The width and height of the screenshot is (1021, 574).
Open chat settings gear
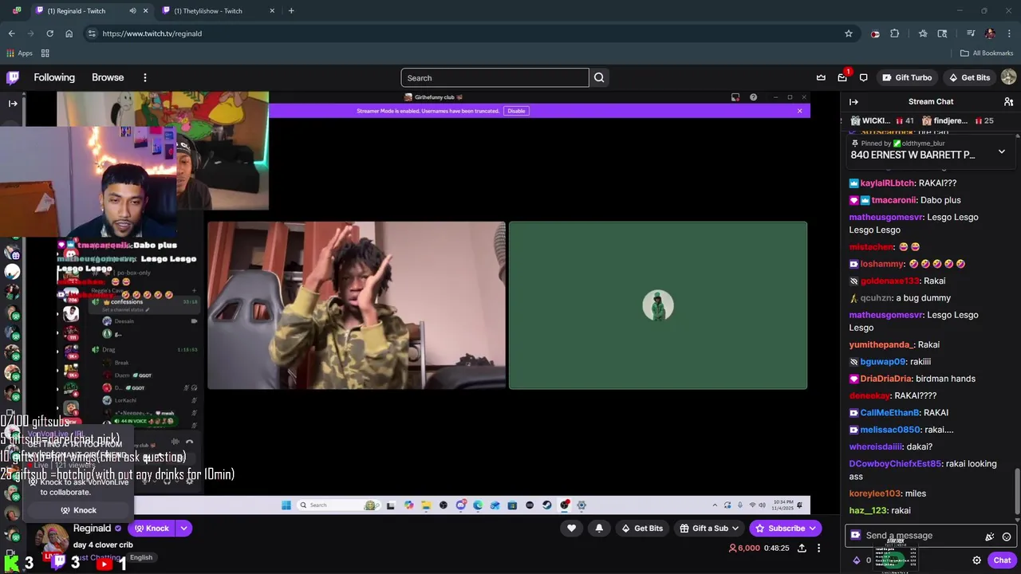point(976,560)
